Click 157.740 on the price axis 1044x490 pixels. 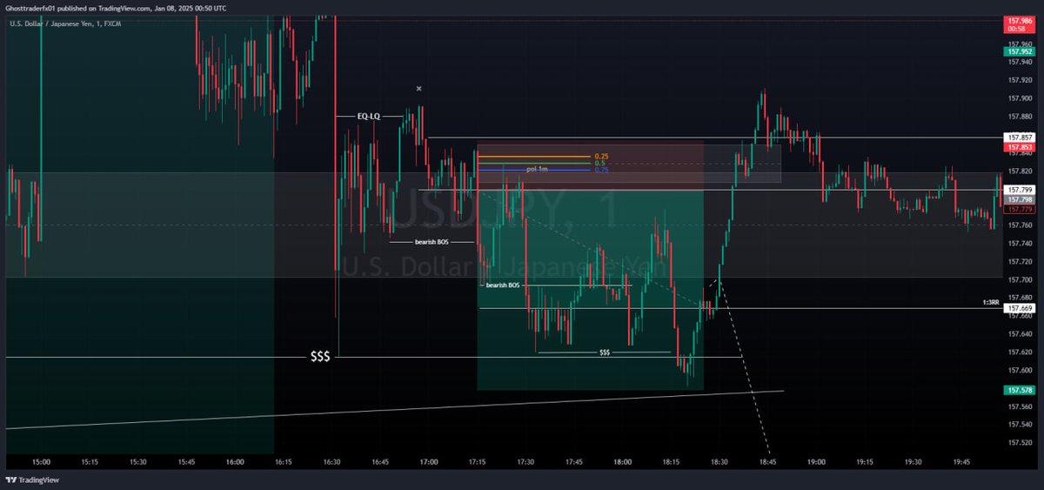[1020, 244]
